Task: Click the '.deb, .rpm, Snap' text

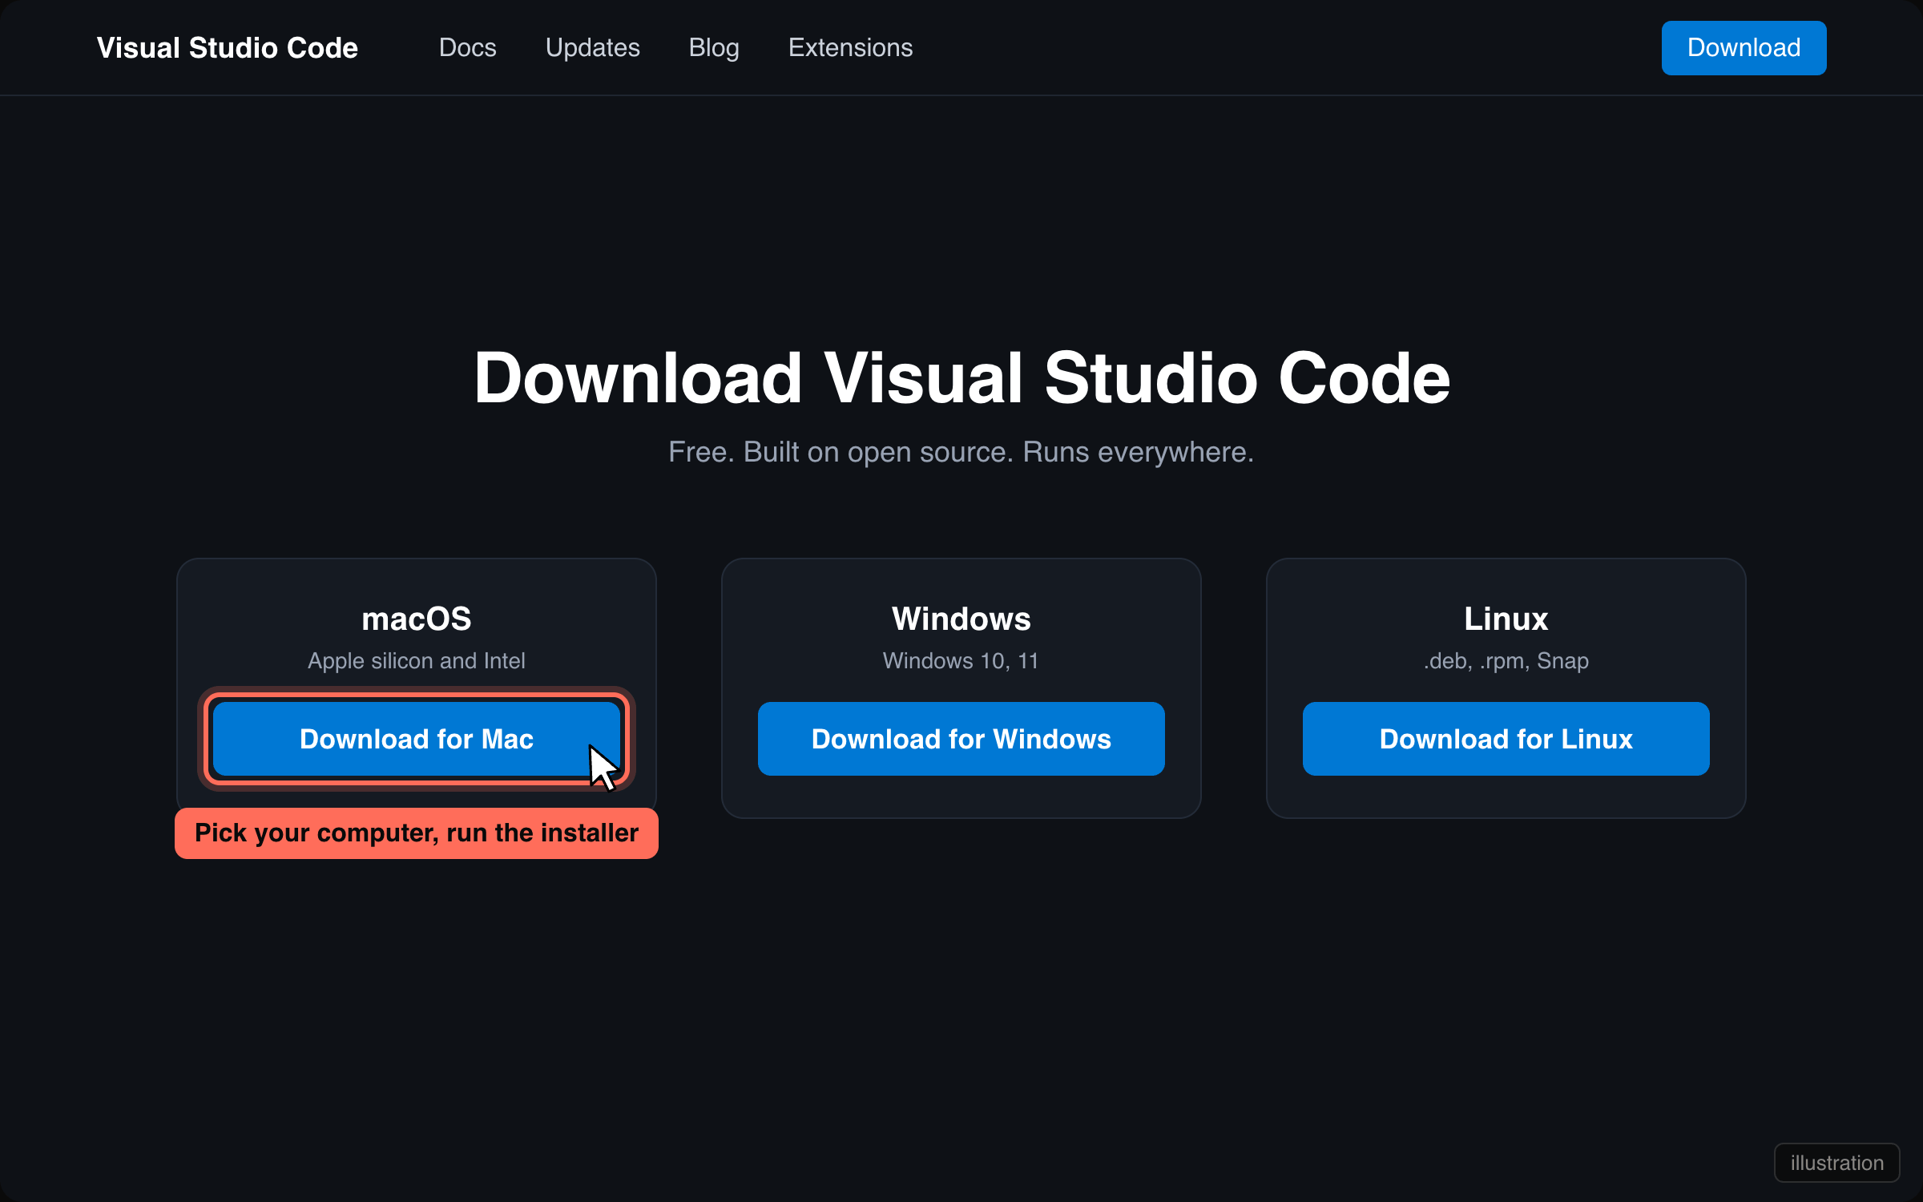Action: (x=1506, y=661)
